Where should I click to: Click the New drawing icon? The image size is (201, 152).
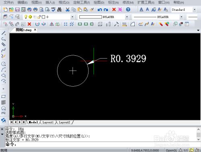[5, 10]
